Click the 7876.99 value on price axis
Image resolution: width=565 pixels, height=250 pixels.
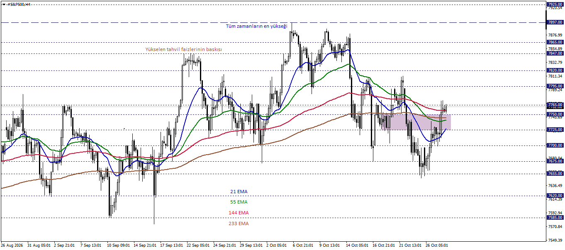[555, 35]
